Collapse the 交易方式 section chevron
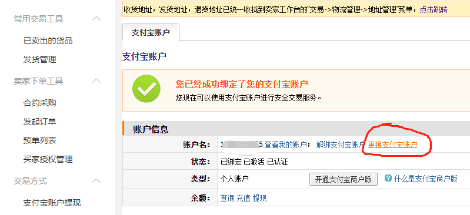Screen dimensions: 470x215 (96, 181)
